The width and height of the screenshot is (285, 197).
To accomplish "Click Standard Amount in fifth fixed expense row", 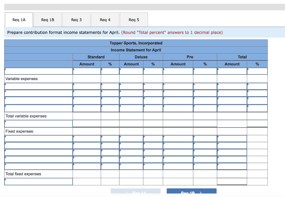I will click(87, 166).
